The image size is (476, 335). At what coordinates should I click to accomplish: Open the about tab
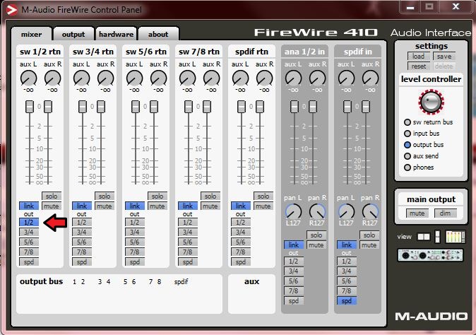coord(158,35)
